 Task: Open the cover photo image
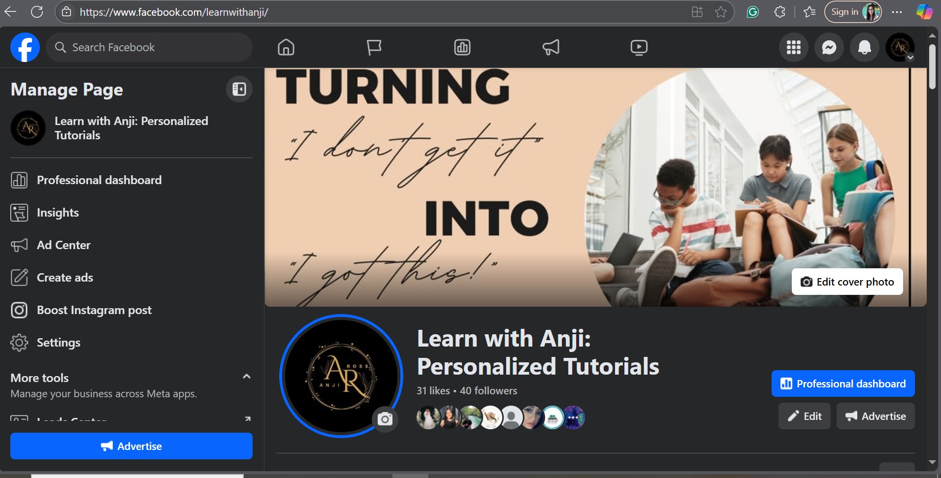click(x=595, y=187)
